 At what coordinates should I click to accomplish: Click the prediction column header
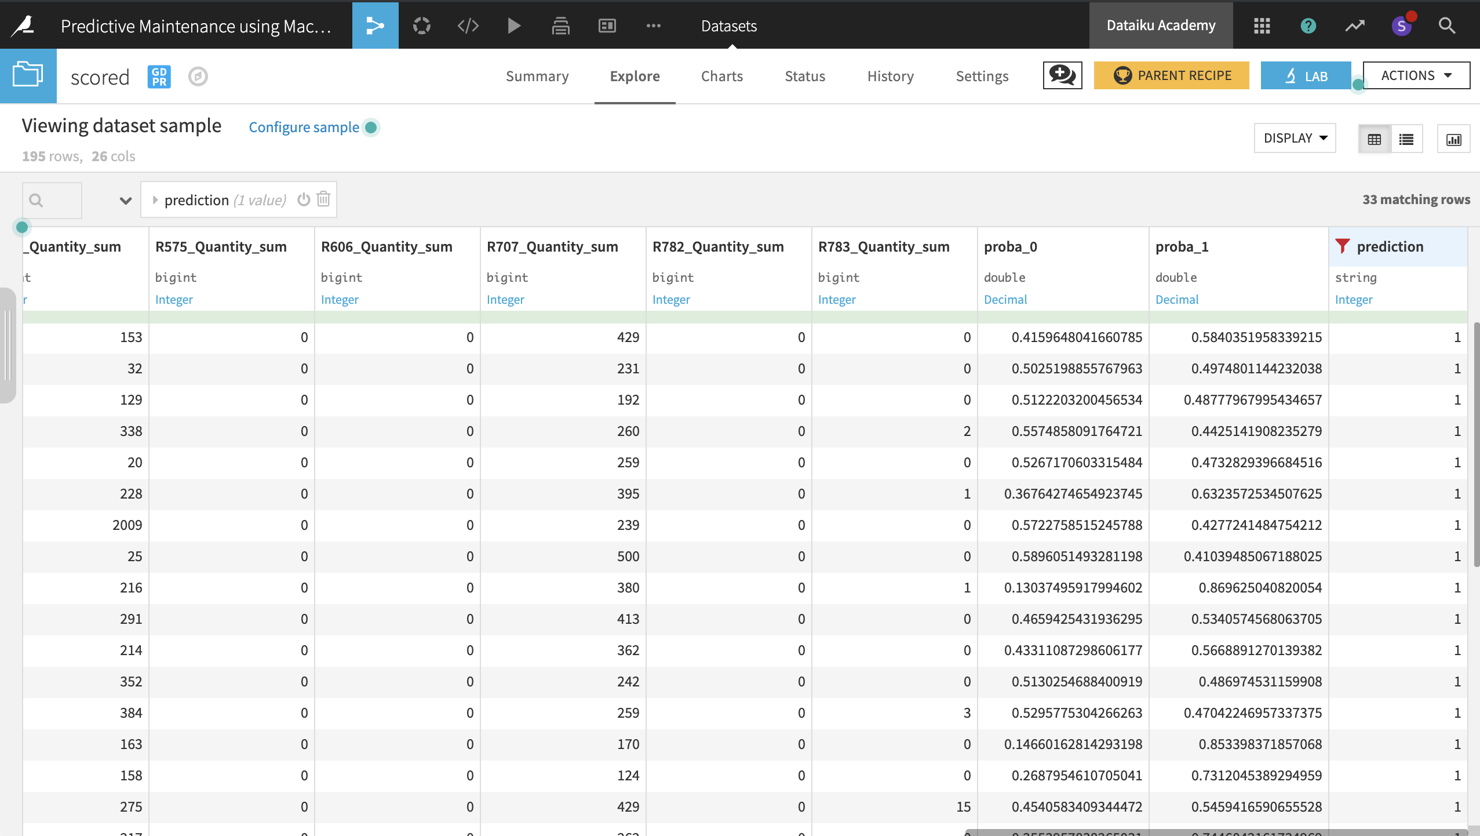coord(1390,246)
